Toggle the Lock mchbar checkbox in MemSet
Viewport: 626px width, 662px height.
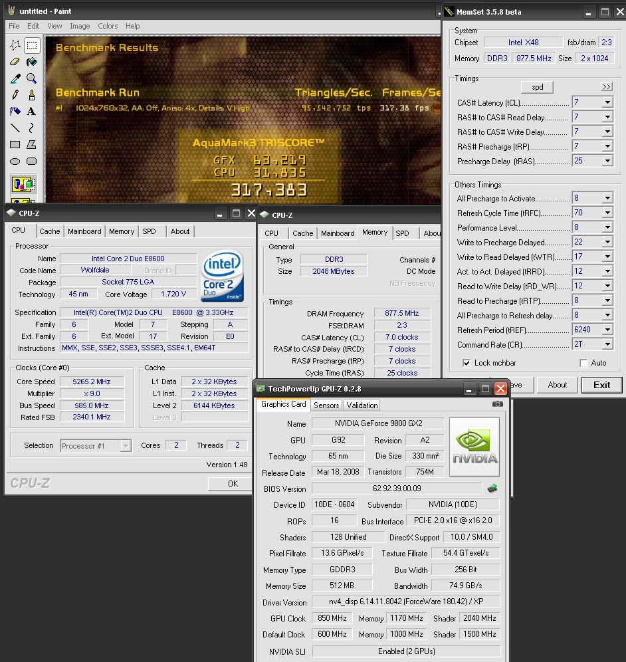click(467, 363)
